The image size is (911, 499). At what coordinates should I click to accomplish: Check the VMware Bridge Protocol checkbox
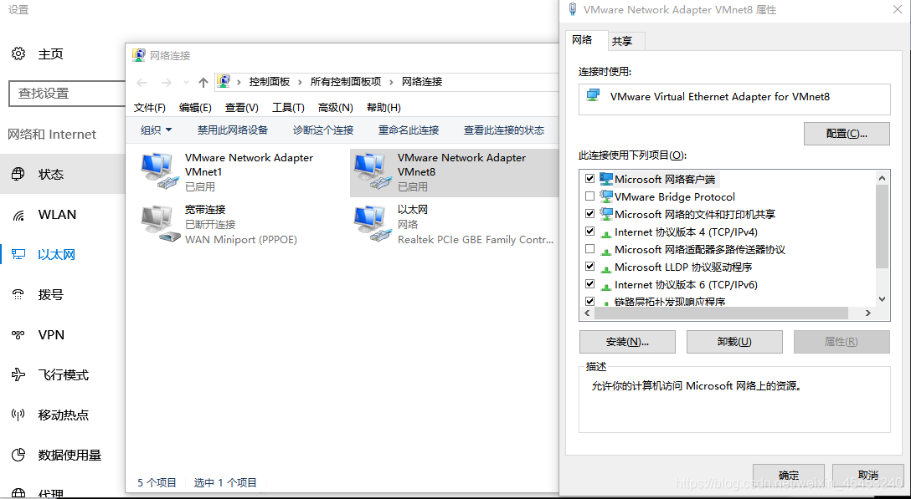[589, 196]
